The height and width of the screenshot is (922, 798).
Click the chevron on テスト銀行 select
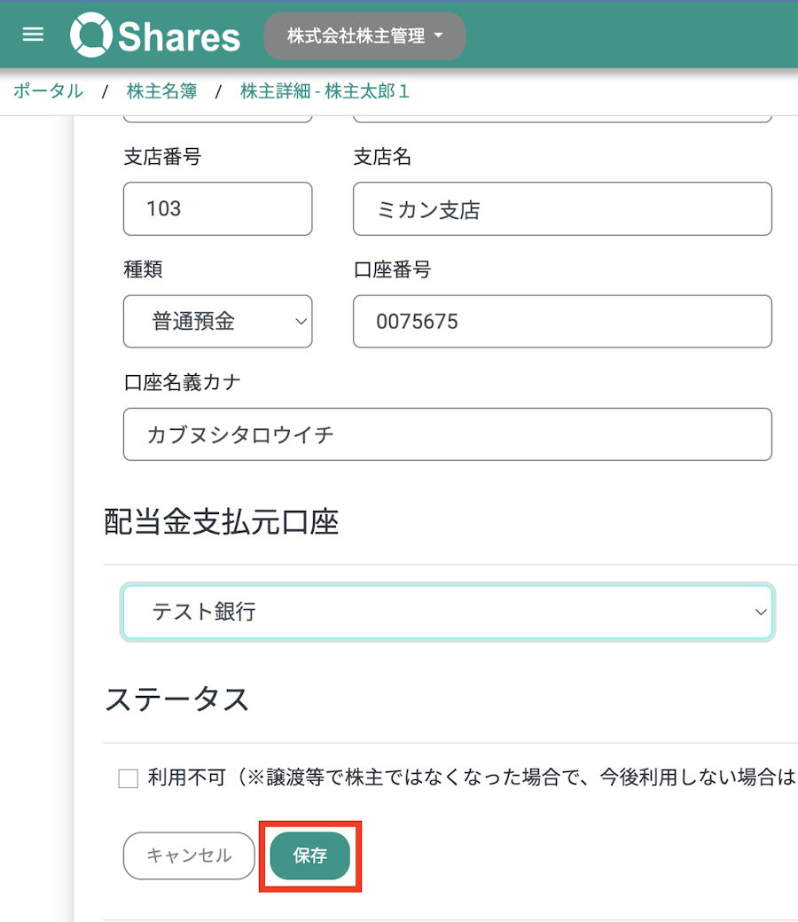pyautogui.click(x=761, y=612)
